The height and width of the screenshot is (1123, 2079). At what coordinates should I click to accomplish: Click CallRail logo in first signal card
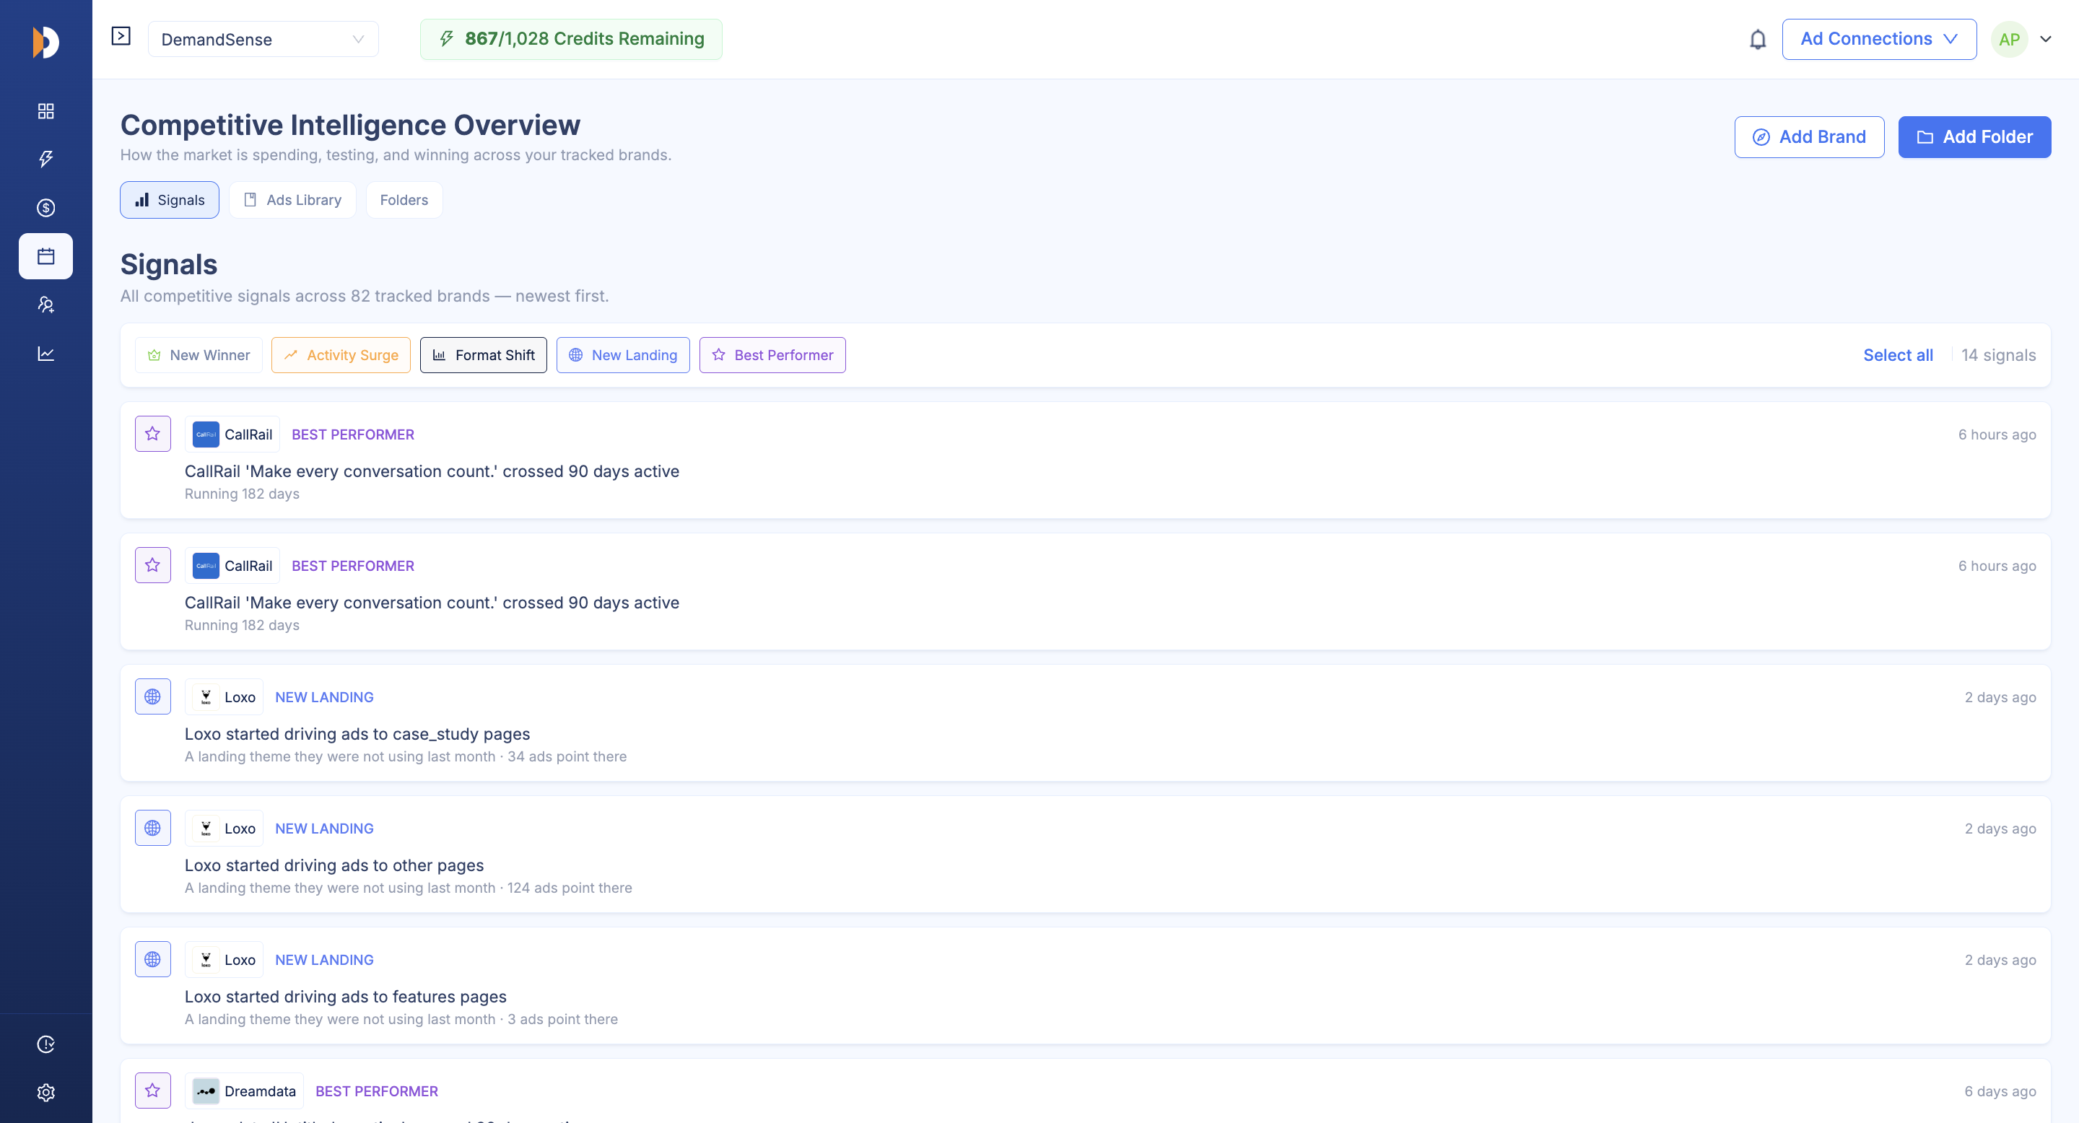click(206, 435)
